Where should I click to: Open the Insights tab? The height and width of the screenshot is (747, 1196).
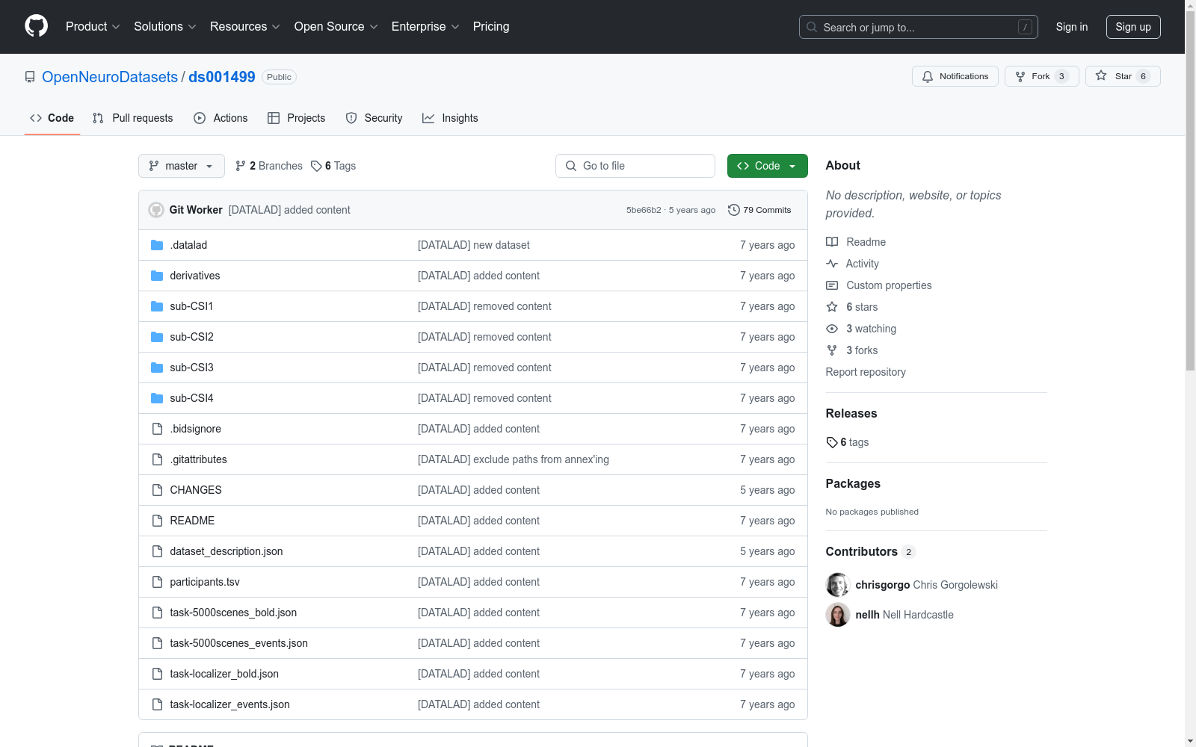(x=450, y=118)
